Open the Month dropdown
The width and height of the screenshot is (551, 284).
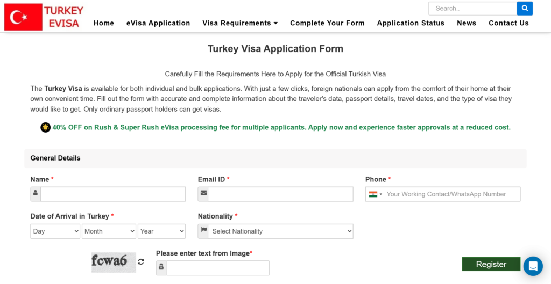109,231
